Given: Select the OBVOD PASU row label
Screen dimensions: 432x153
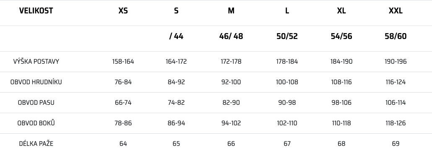Looking at the screenshot, I should (36, 103).
